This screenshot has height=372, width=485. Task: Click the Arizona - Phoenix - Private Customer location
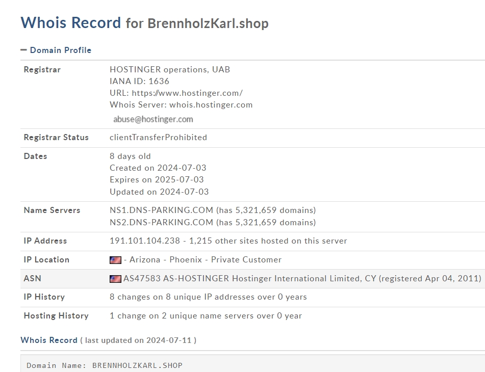206,260
